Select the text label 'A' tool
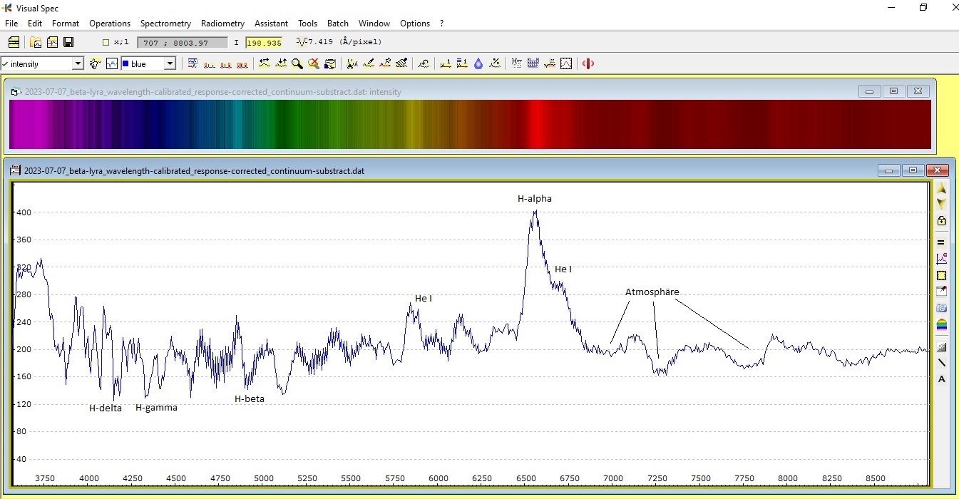 click(941, 379)
